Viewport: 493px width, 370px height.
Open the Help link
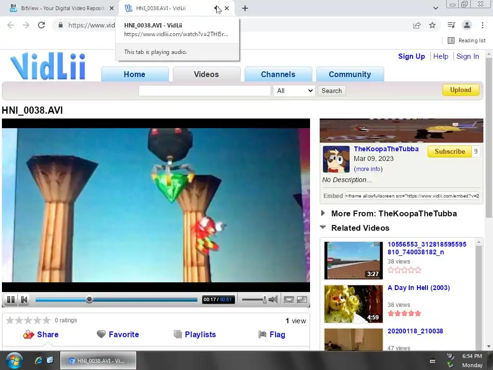(441, 56)
